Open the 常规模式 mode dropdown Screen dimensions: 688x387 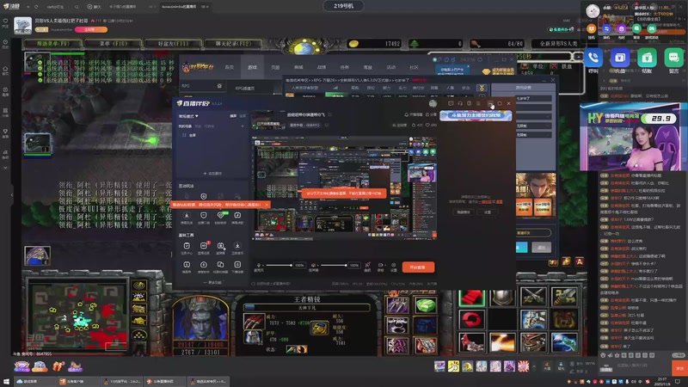click(x=188, y=116)
